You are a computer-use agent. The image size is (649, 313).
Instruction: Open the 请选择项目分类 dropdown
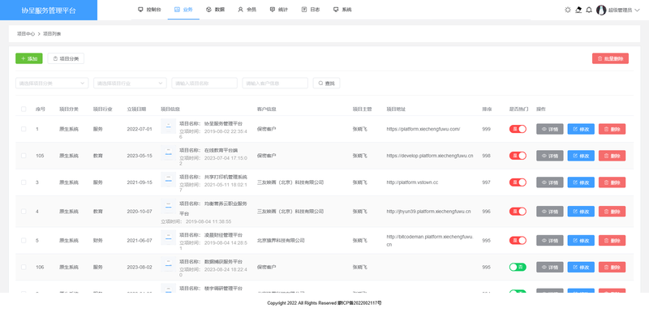pyautogui.click(x=52, y=83)
